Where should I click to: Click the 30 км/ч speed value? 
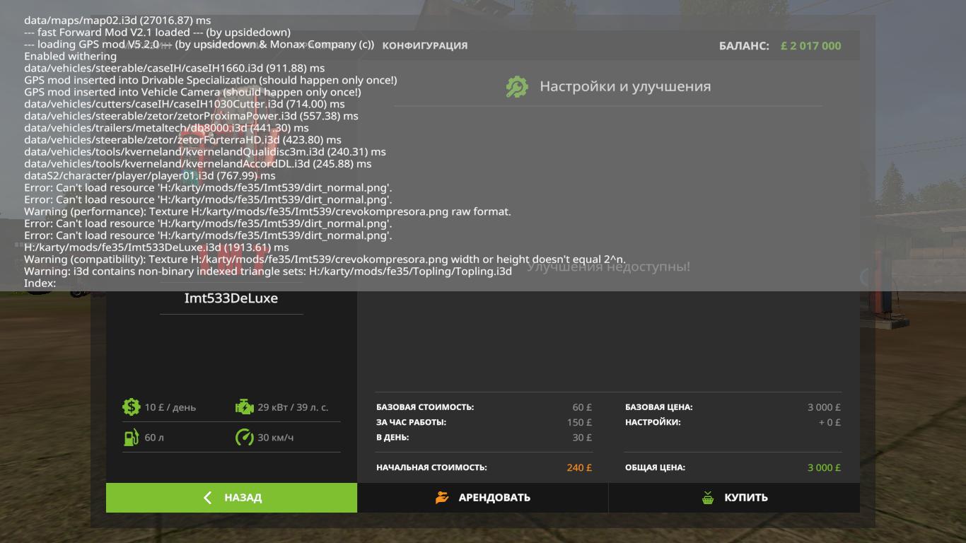pyautogui.click(x=276, y=438)
